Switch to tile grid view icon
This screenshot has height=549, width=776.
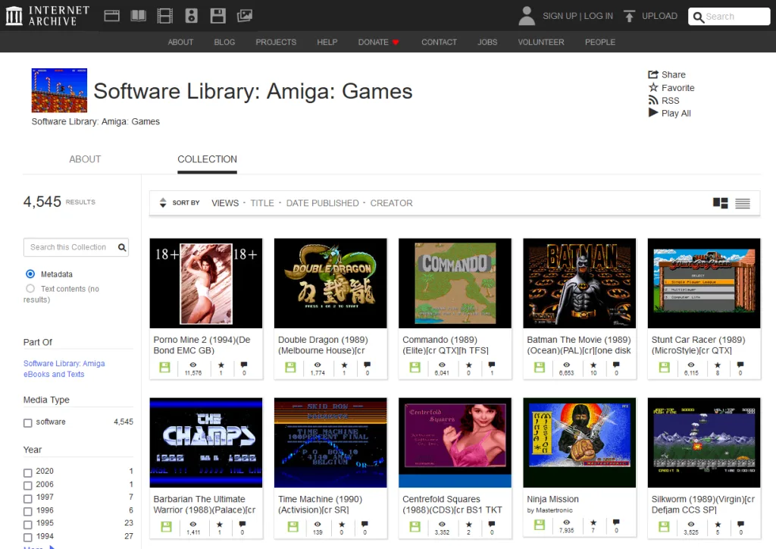[x=720, y=203]
